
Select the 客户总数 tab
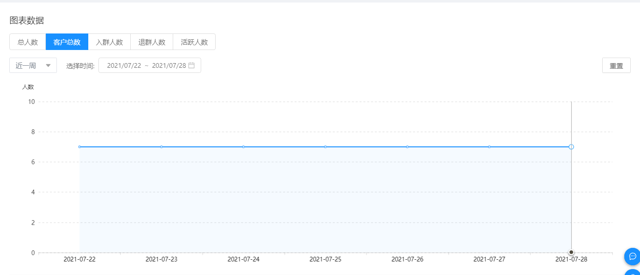pos(67,42)
